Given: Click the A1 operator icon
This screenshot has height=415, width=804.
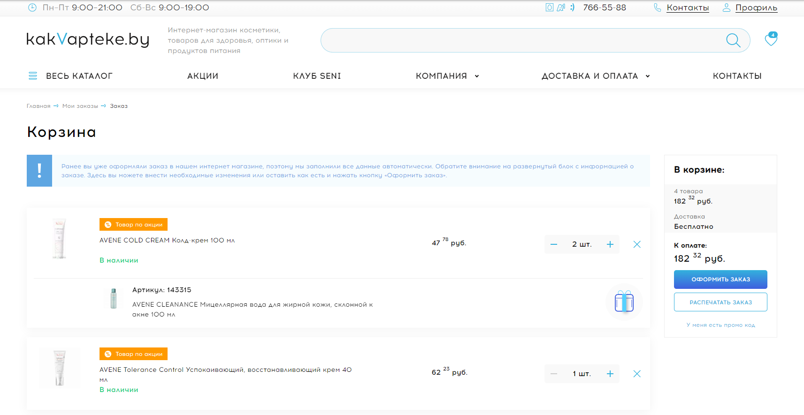Looking at the screenshot, I should (x=561, y=8).
